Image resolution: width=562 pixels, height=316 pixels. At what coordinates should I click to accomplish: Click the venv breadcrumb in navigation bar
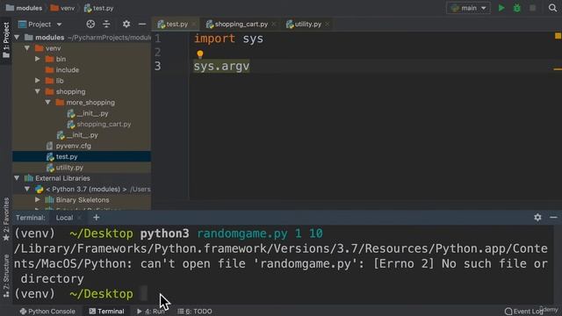[62, 8]
